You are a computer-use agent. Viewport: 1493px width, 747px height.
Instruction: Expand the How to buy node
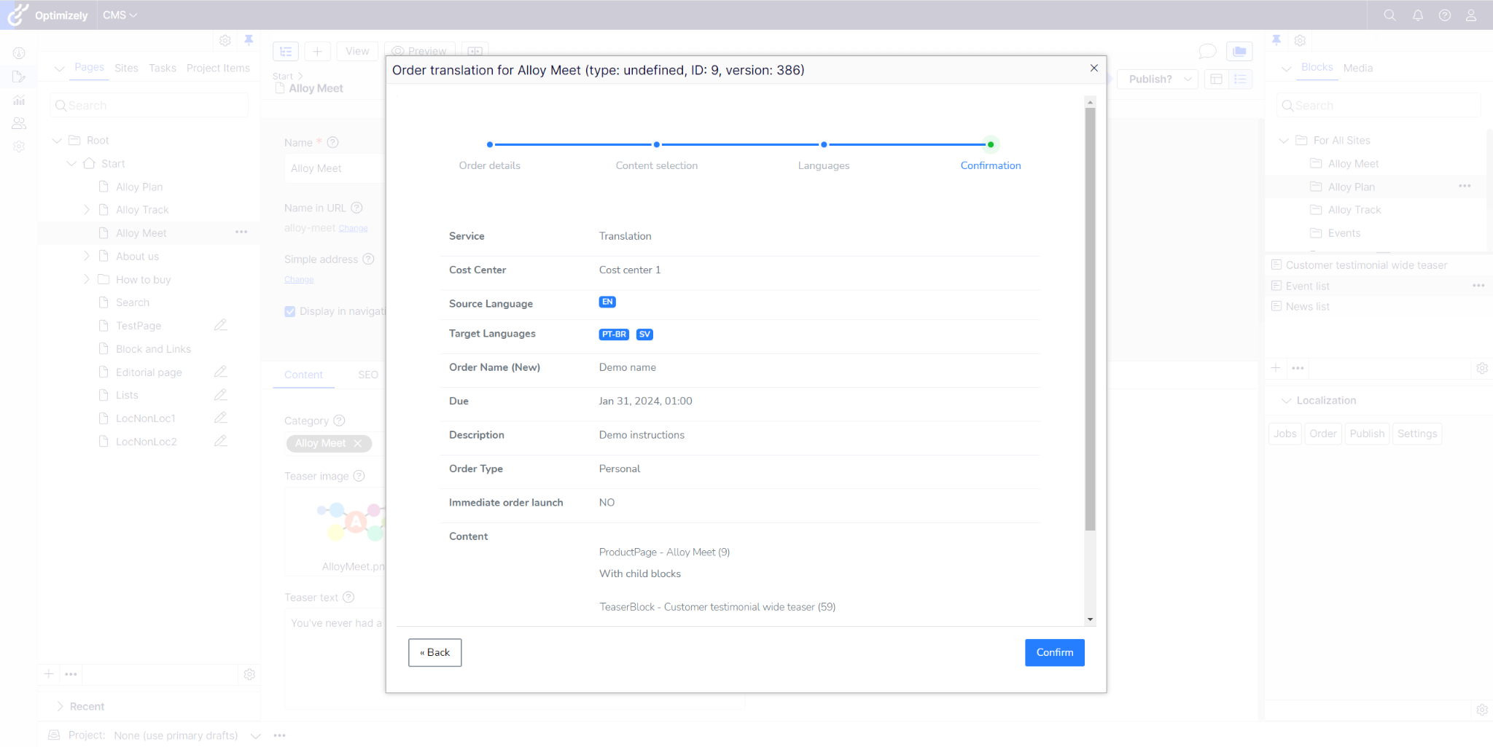[x=86, y=279]
